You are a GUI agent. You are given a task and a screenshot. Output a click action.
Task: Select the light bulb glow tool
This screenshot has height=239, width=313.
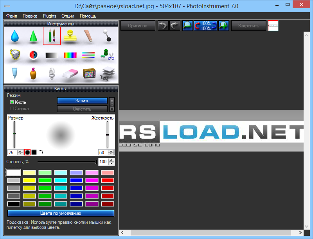click(52, 73)
